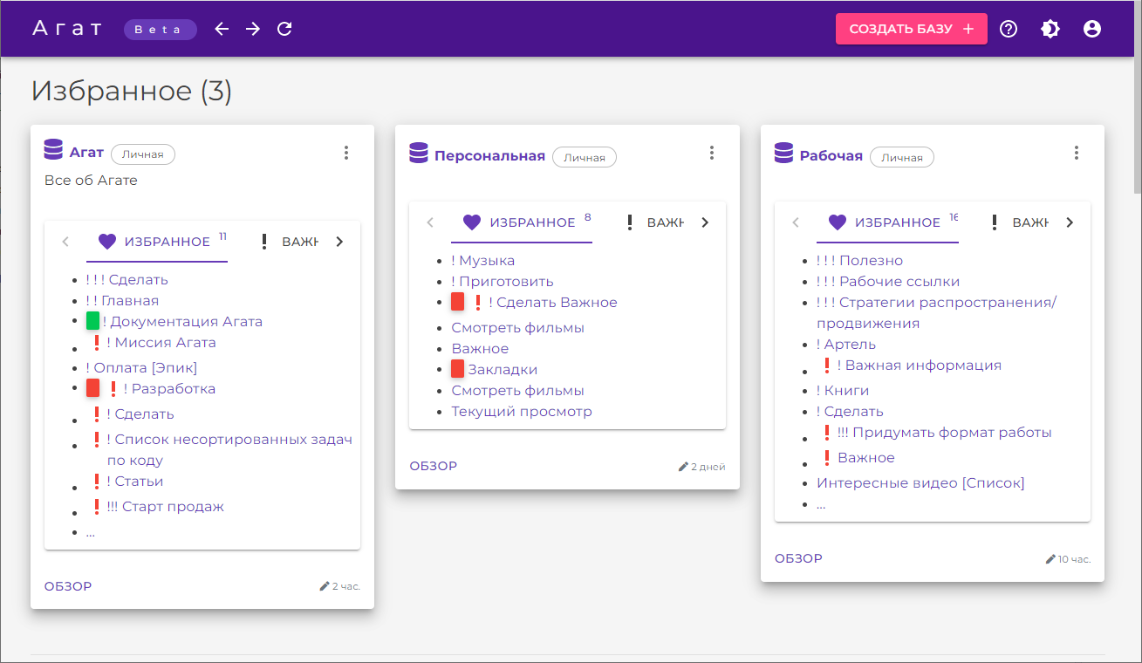Click database icon of Рабочая card
This screenshot has width=1142, height=663.
pyautogui.click(x=783, y=154)
